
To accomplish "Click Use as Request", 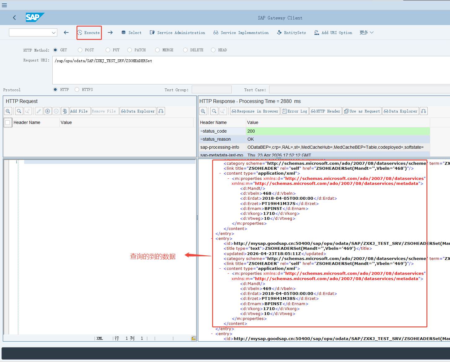I will [x=362, y=111].
